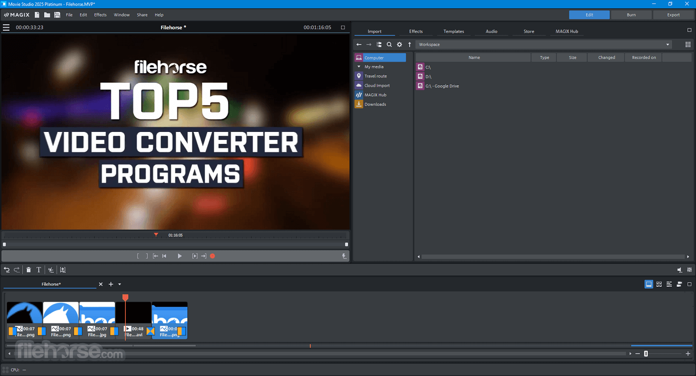Image resolution: width=696 pixels, height=376 pixels.
Task: Click the timeline zoom slider handle
Action: [x=646, y=354]
